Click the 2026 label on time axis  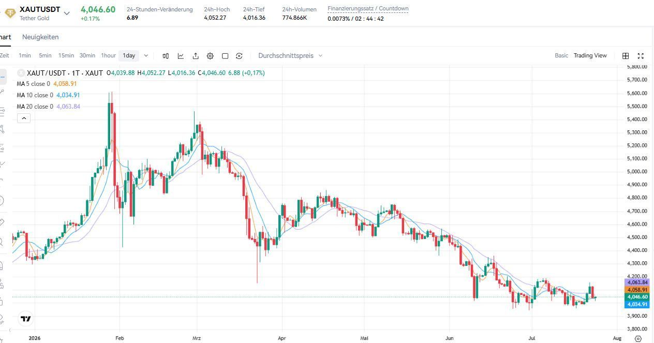35,338
